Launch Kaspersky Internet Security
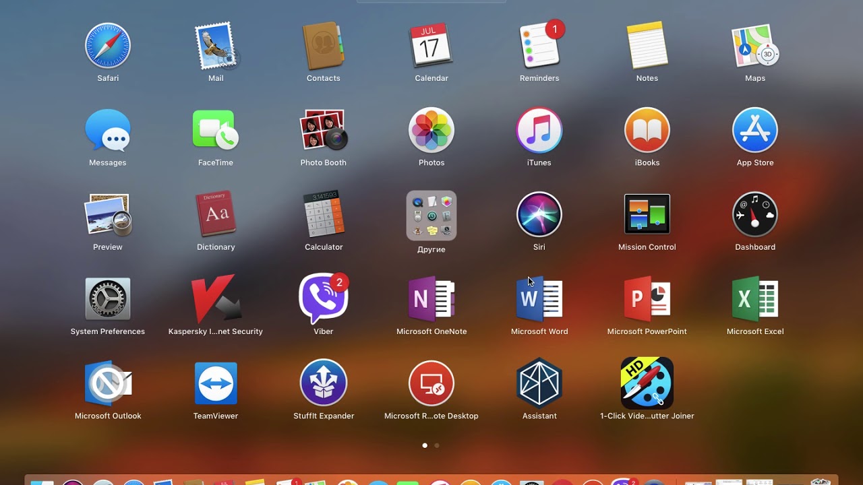This screenshot has width=863, height=485. point(216,300)
